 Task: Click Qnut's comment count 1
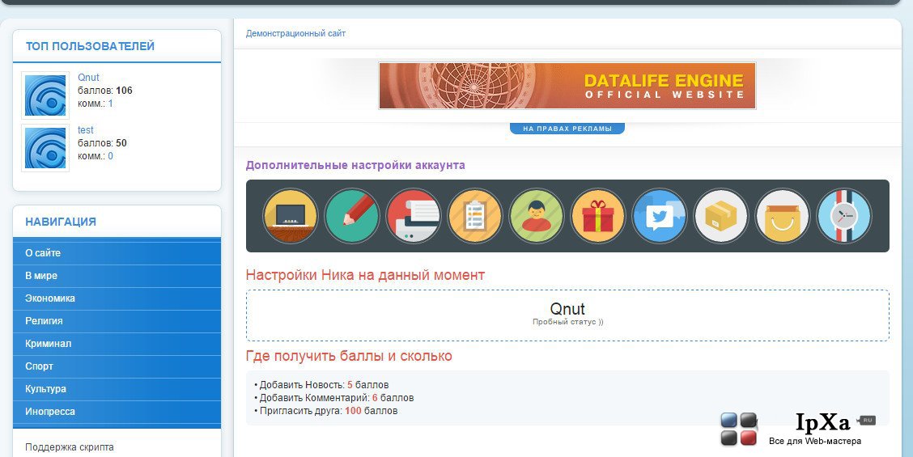point(111,104)
